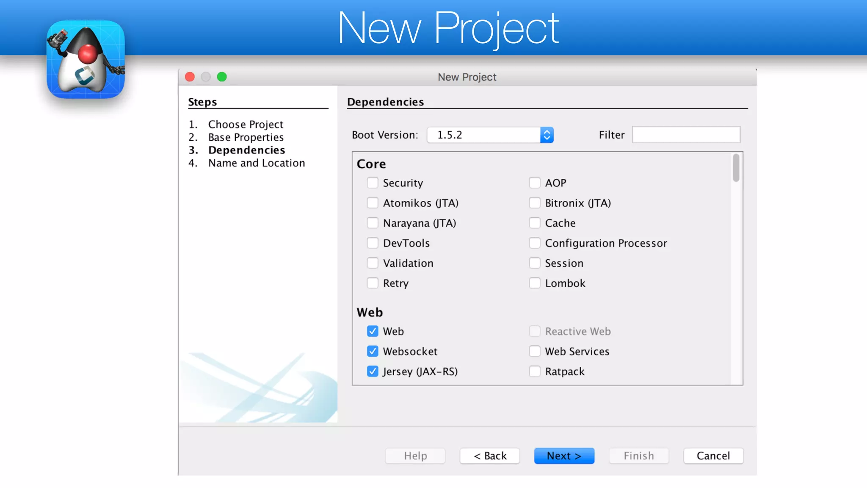
Task: Uncheck the Websocket dependency
Action: tap(373, 351)
